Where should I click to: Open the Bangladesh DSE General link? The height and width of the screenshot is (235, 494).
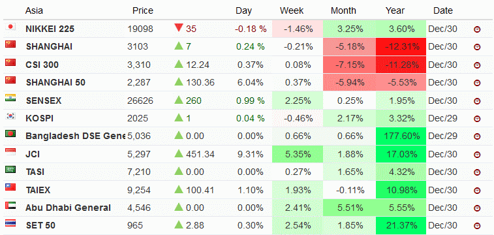tap(75, 136)
